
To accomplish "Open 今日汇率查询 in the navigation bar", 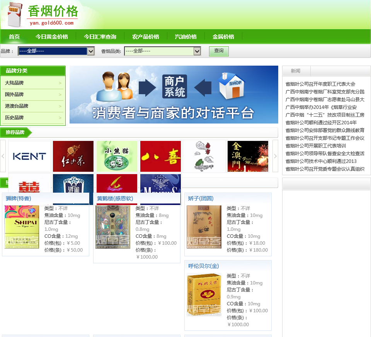I will [x=100, y=37].
